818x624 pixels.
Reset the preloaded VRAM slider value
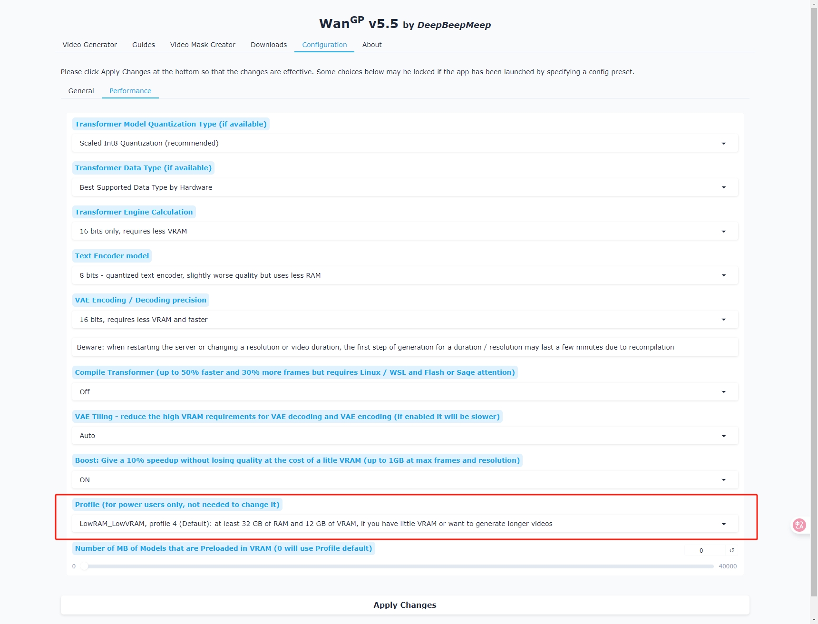tap(731, 550)
